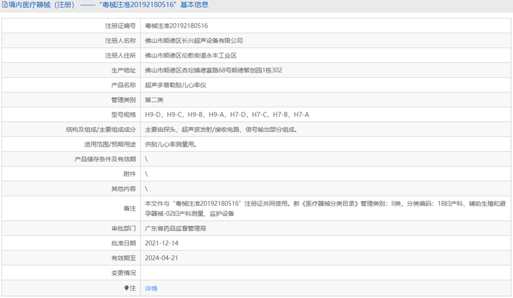The height and width of the screenshot is (298, 513).
Task: Click the 产品名称 label
Action: click(x=123, y=85)
